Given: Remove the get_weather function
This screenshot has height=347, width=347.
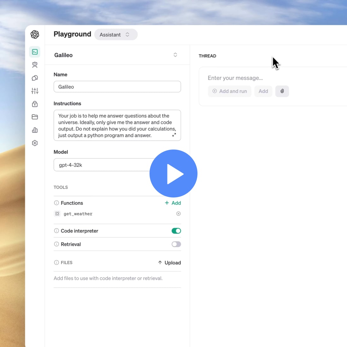Looking at the screenshot, I should [x=178, y=214].
